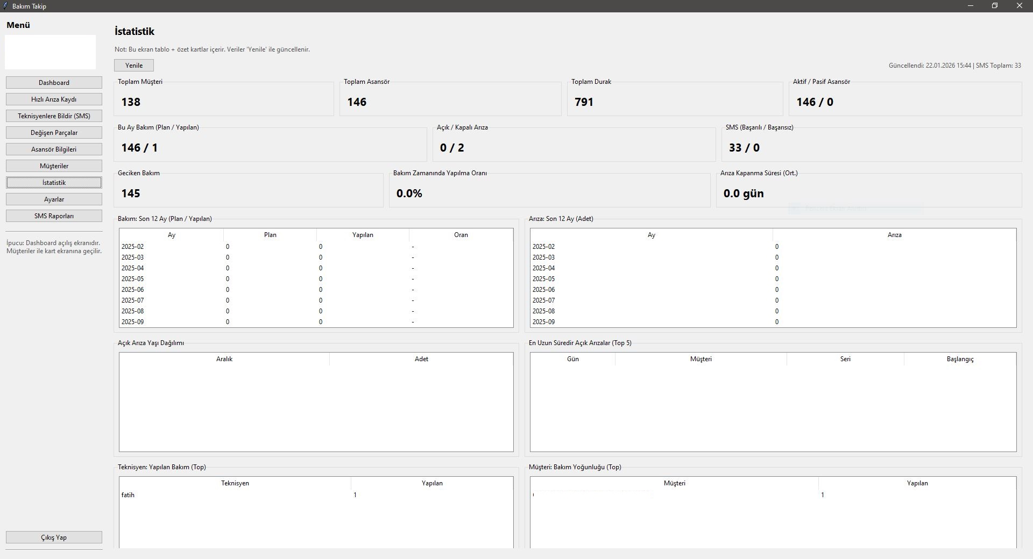Open the Dashboard menu button
This screenshot has height=559, width=1033.
coord(54,83)
